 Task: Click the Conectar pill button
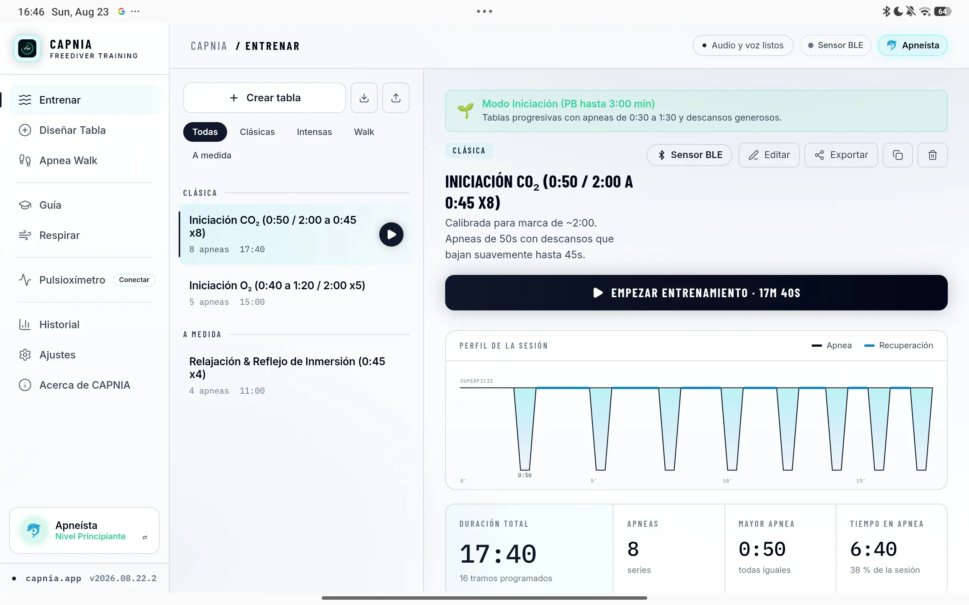134,280
